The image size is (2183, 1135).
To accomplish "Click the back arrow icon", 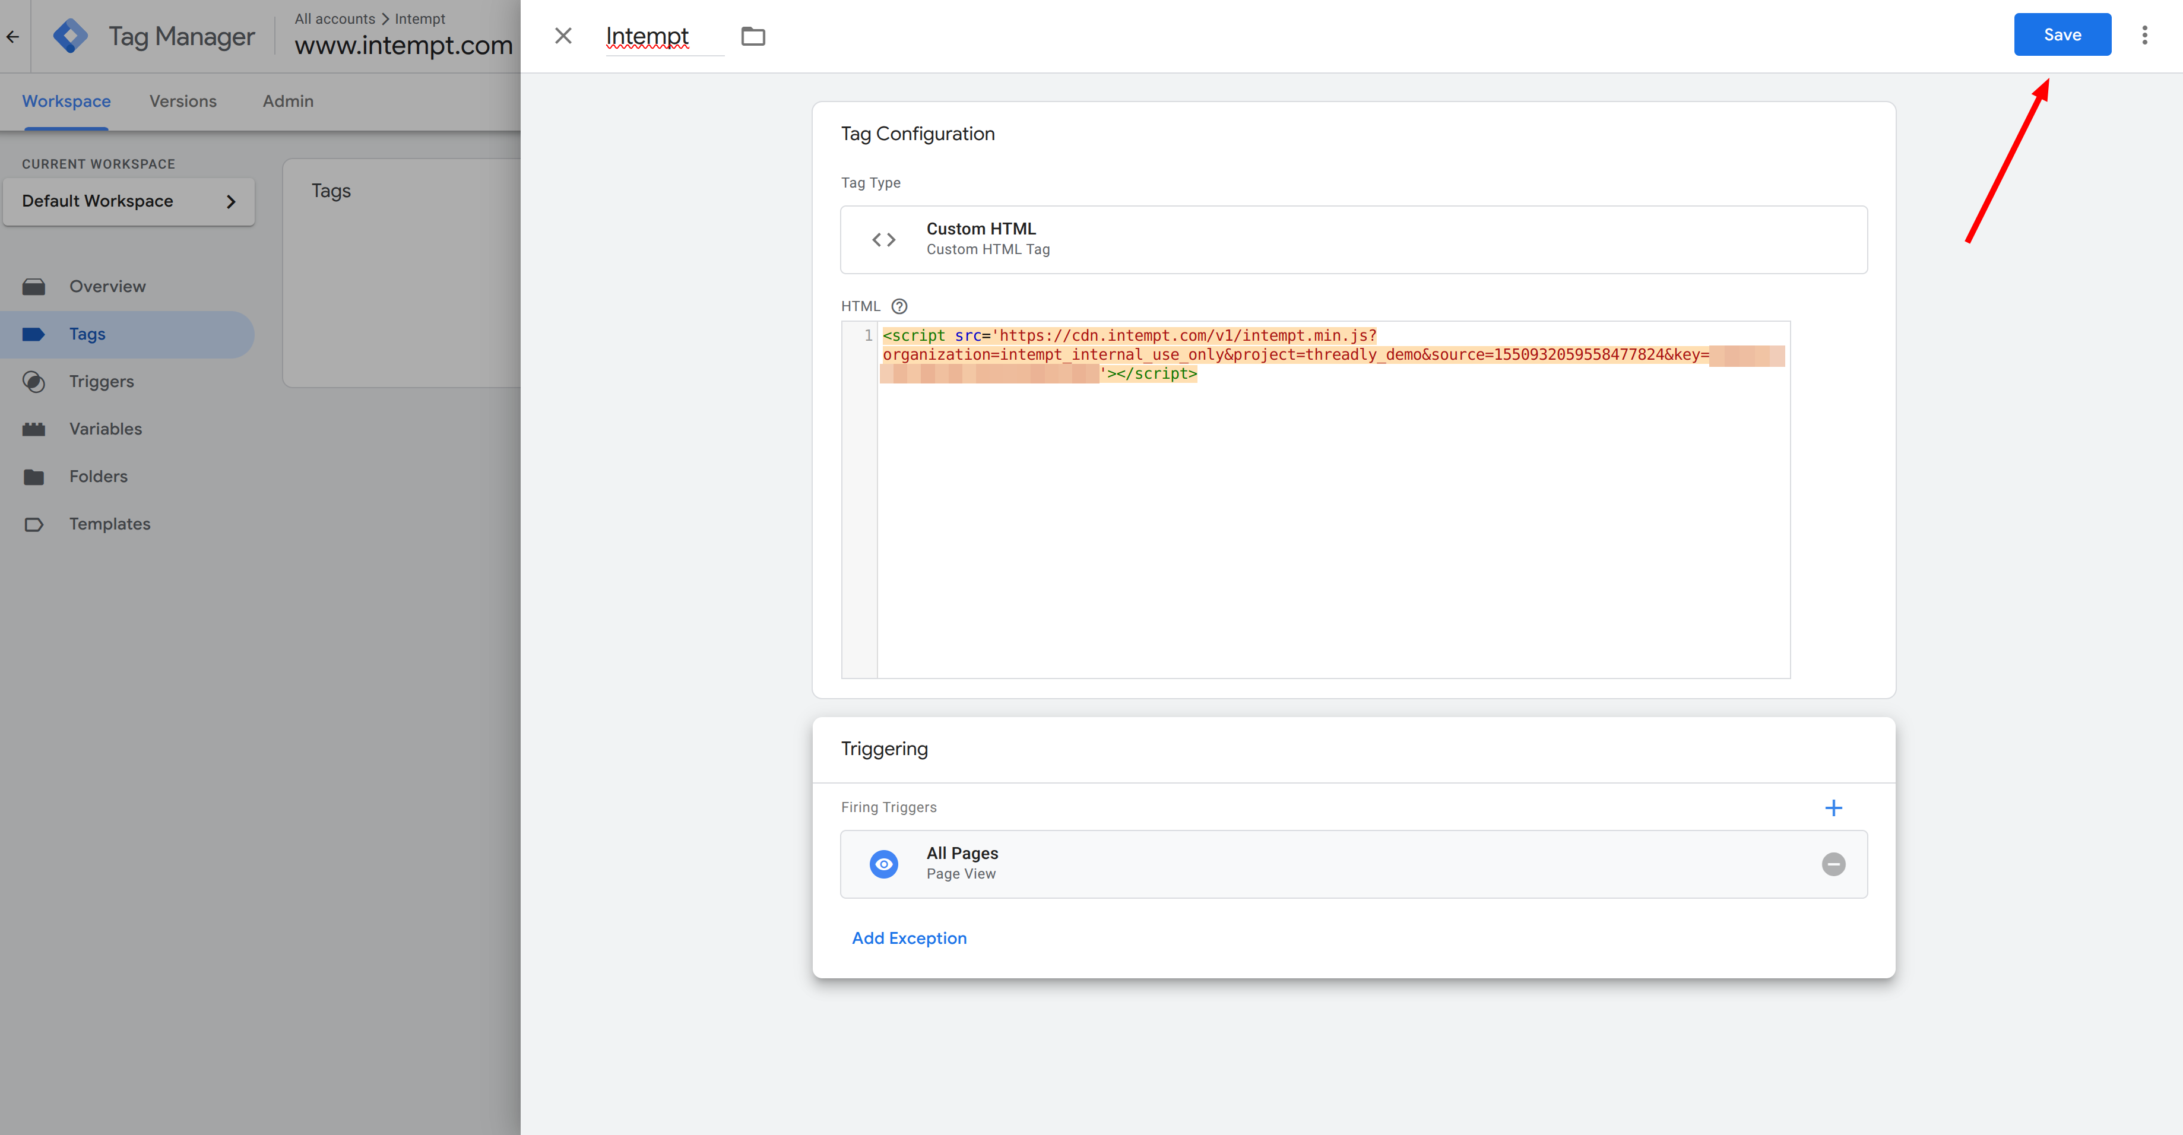I will (x=12, y=36).
